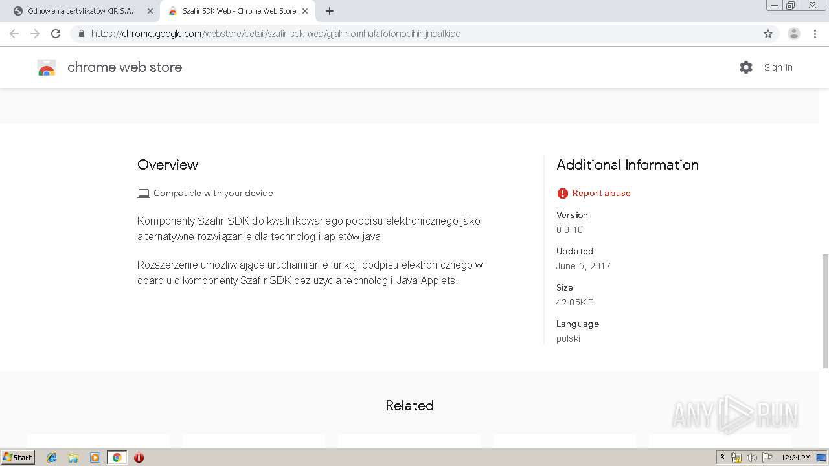Screen dimensions: 829x466
Task: Click the page vertical scrollbar thumb
Action: [824, 311]
